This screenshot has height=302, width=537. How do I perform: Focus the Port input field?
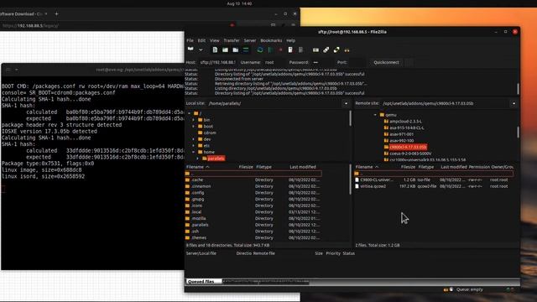(357, 62)
